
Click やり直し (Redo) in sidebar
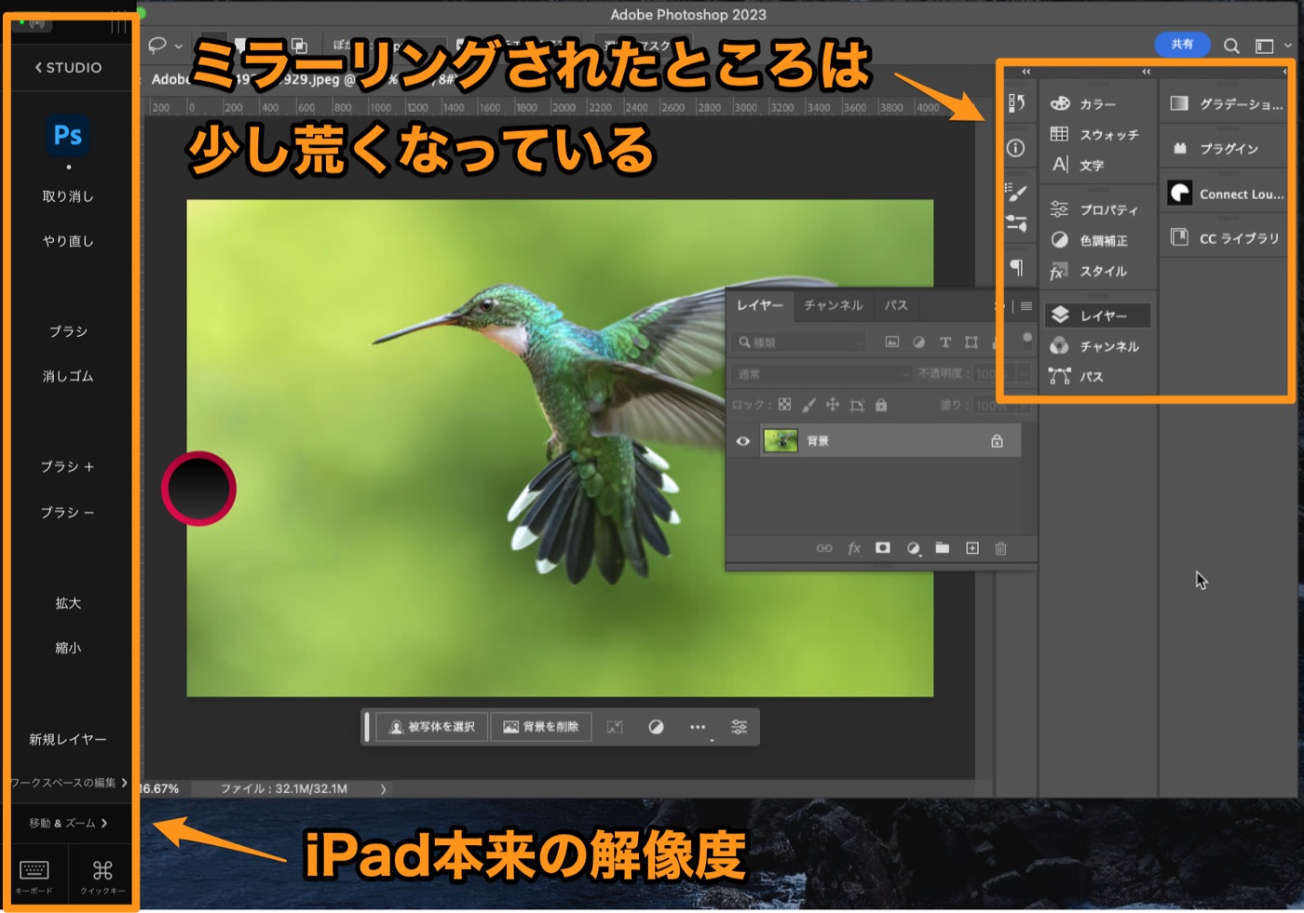tap(68, 241)
